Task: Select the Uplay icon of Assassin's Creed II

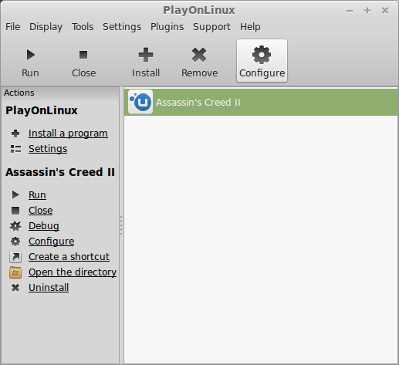Action: [140, 102]
